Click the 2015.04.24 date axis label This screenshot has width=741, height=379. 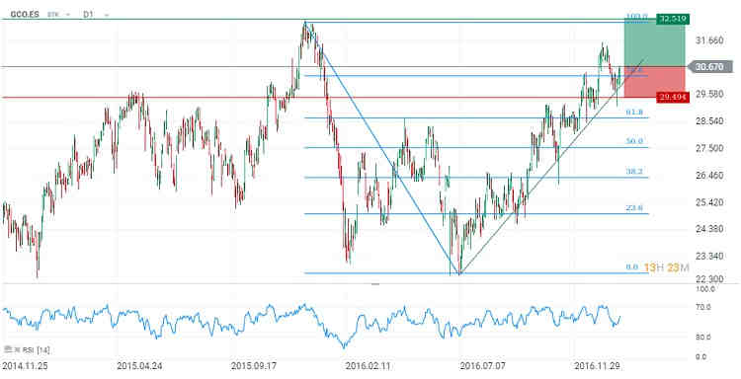point(139,366)
